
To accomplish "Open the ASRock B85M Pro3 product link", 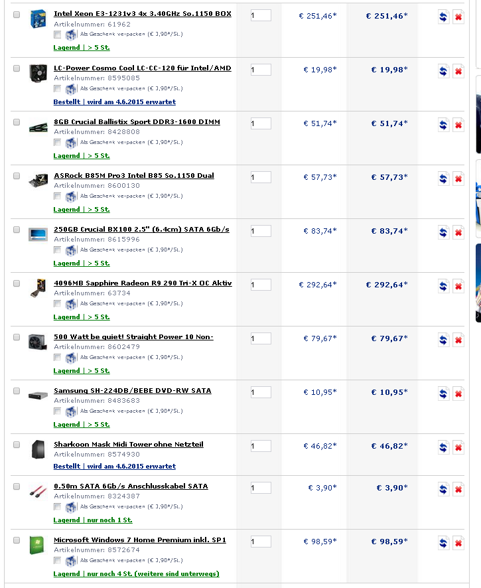I will (133, 176).
